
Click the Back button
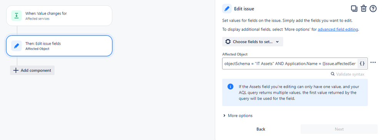[x=261, y=129]
